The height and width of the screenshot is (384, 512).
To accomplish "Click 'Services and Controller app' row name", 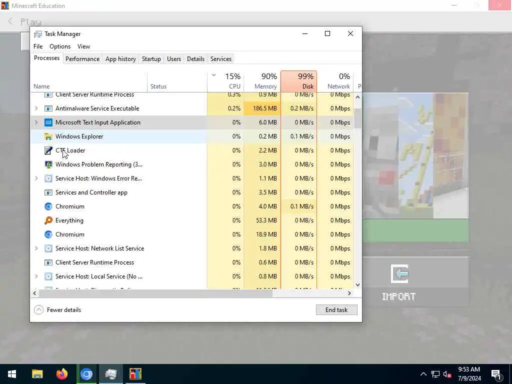I will (x=91, y=192).
